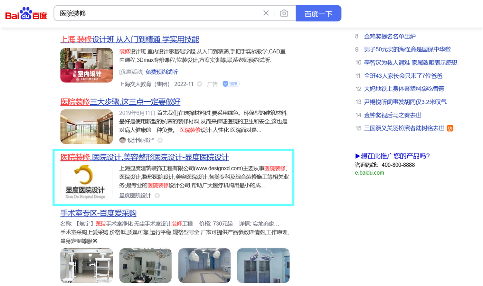
Task: Expand dropdown next to 上海交大教育 2022-11
Action: point(200,84)
